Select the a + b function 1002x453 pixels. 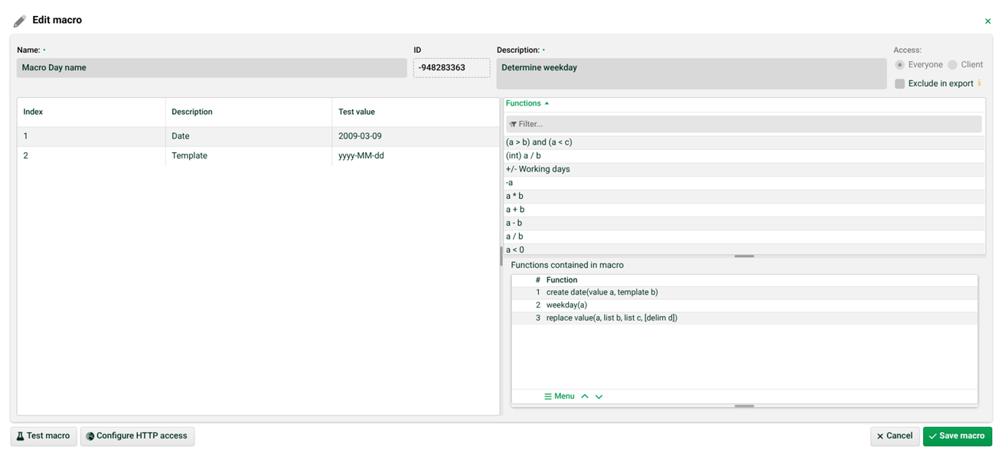tap(744, 210)
